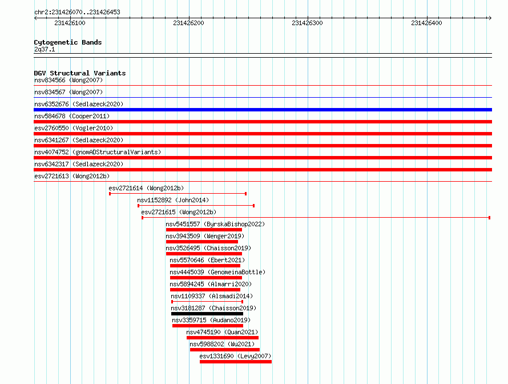Open variant nsv1109337 (Alsmadi2014)
Image resolution: width=508 pixels, height=384 pixels.
pos(212,296)
